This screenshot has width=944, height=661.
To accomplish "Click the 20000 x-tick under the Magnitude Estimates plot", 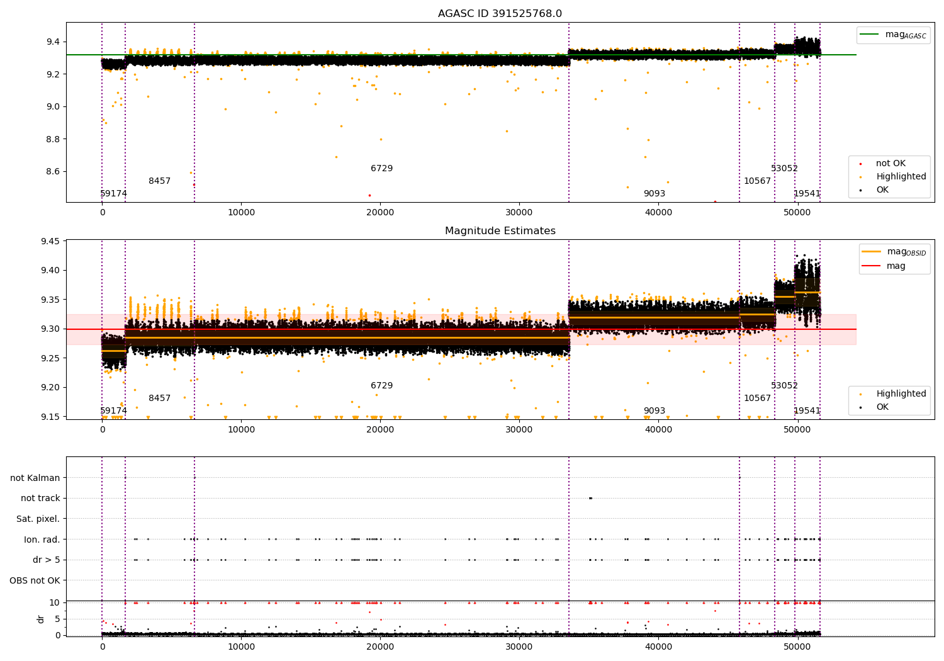I will click(380, 429).
